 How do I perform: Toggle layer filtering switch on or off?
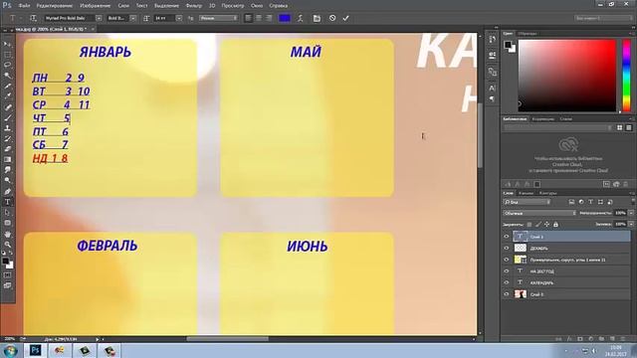point(633,201)
